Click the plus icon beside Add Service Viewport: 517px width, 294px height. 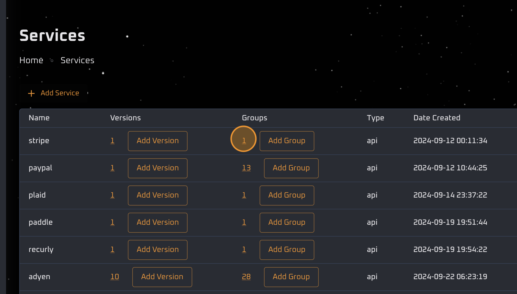pyautogui.click(x=31, y=93)
